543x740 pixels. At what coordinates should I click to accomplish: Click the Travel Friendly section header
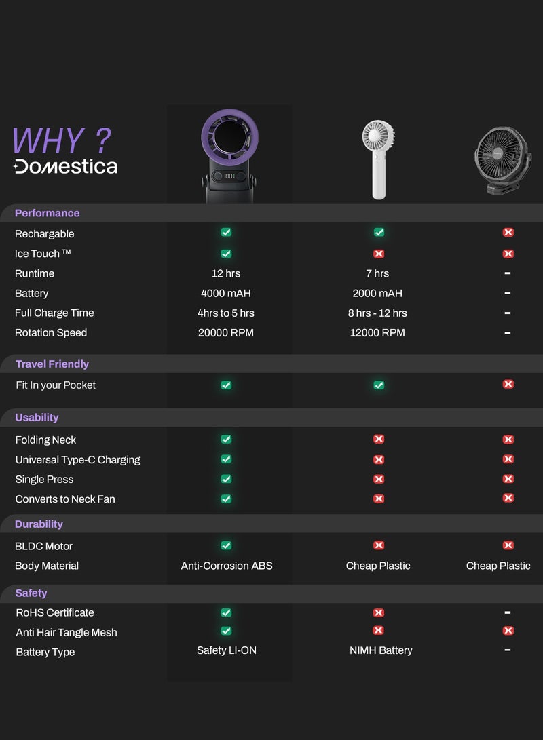pos(52,364)
